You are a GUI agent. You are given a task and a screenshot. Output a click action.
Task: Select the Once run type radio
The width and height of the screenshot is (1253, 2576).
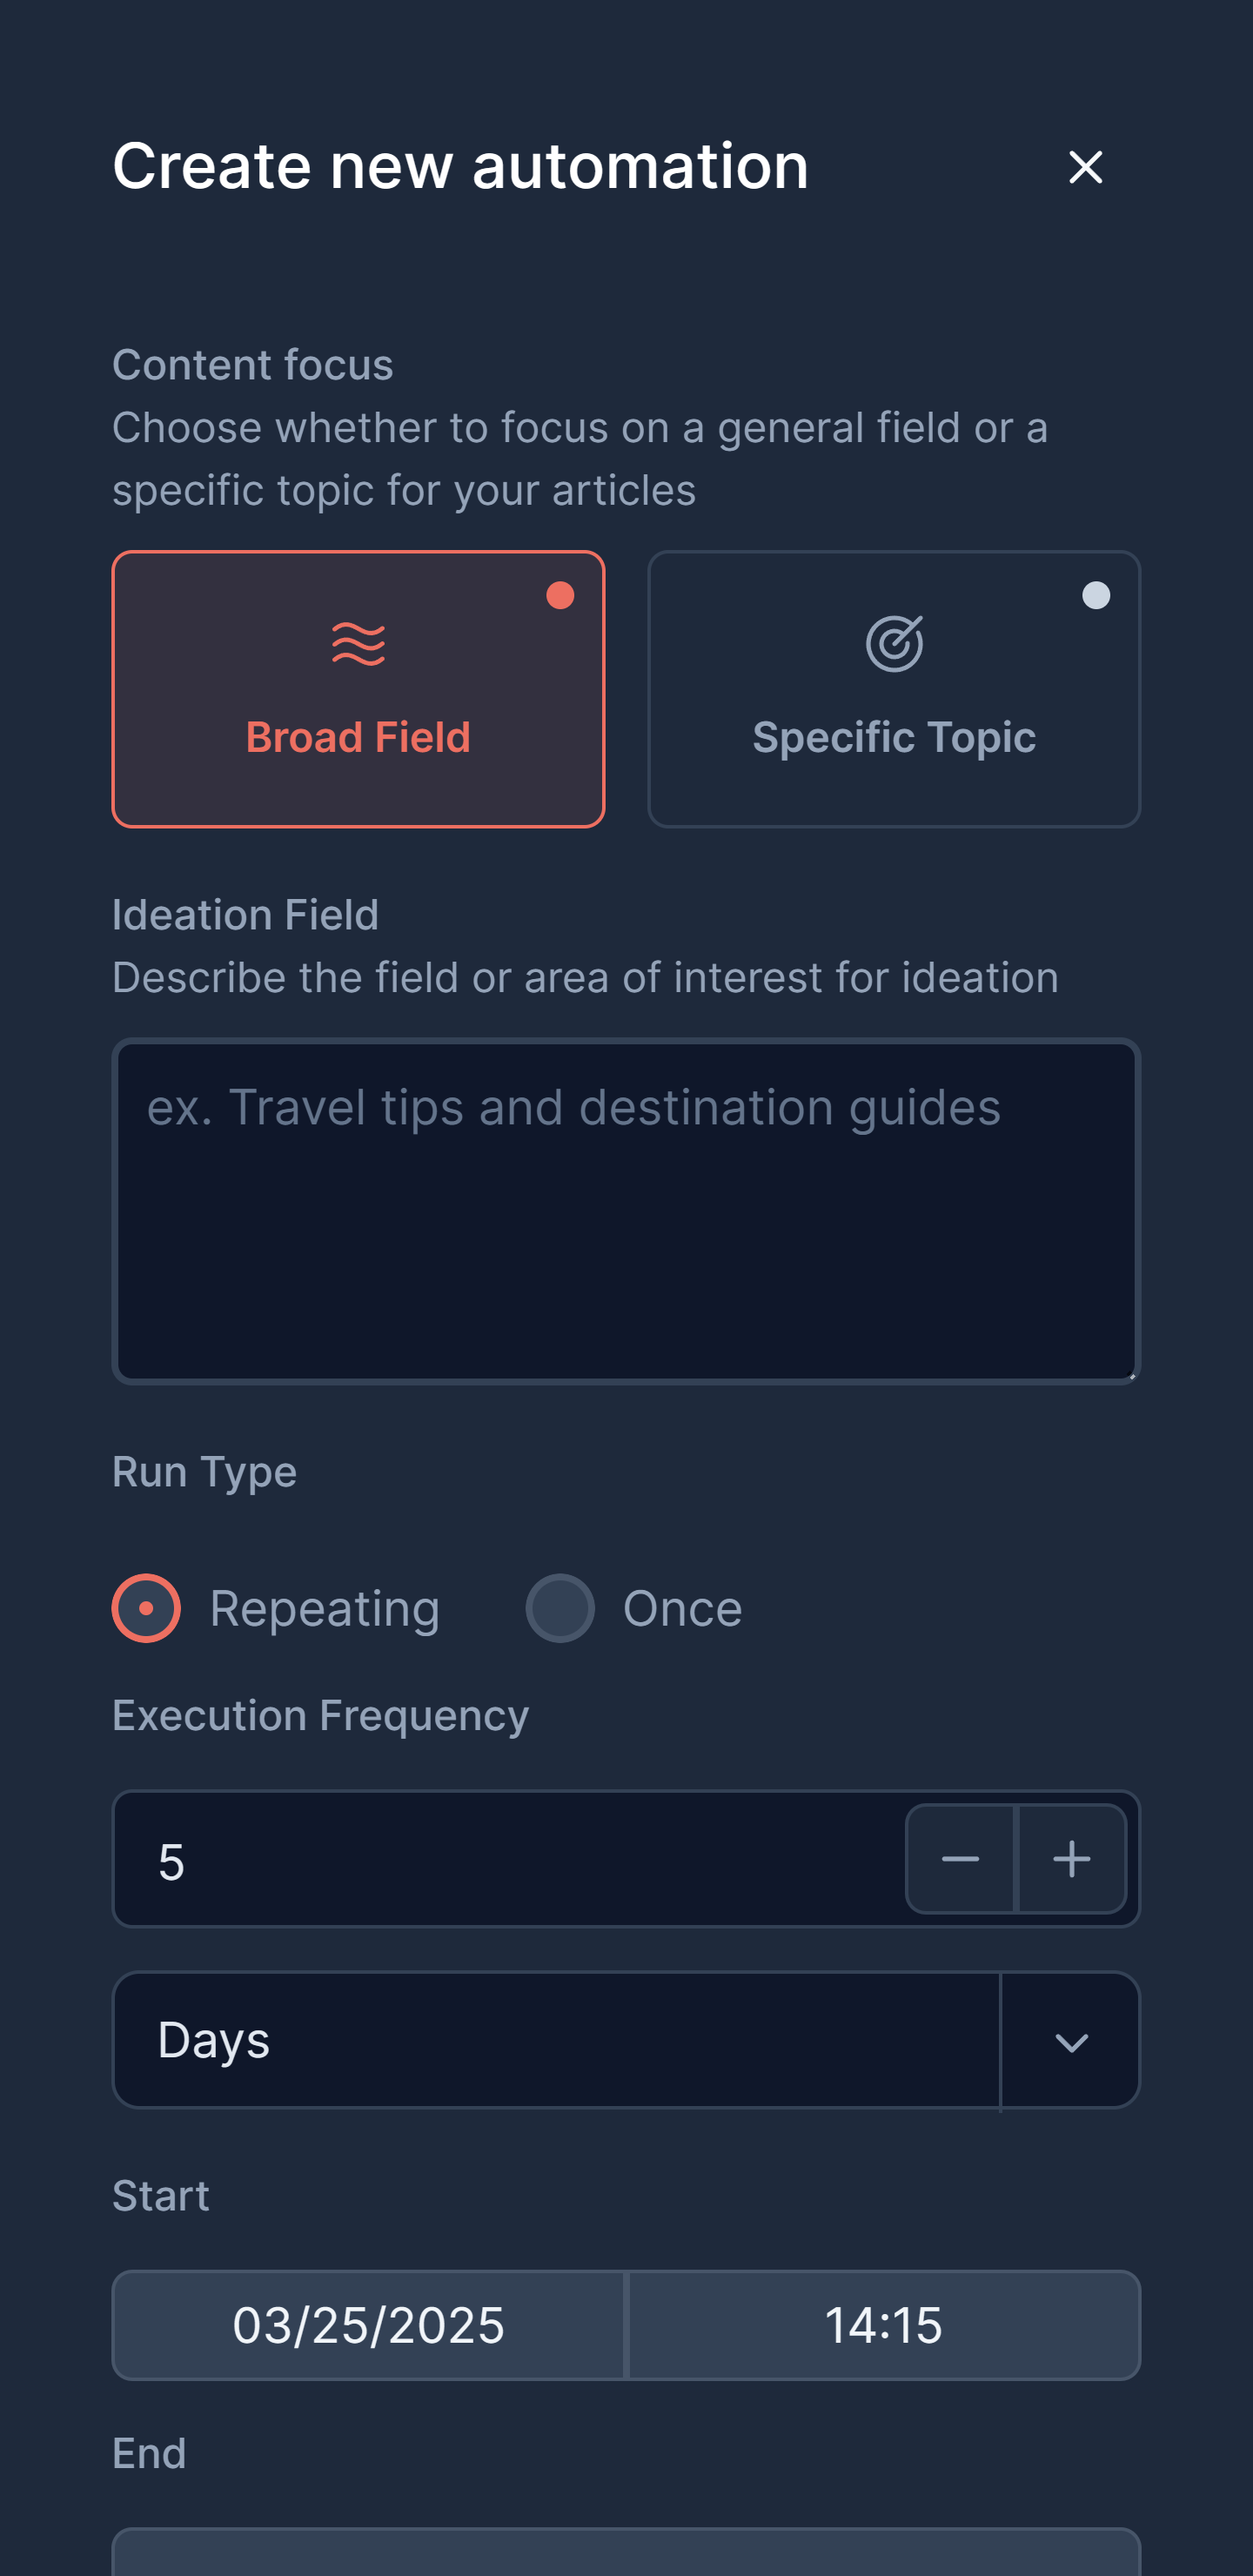pos(560,1608)
